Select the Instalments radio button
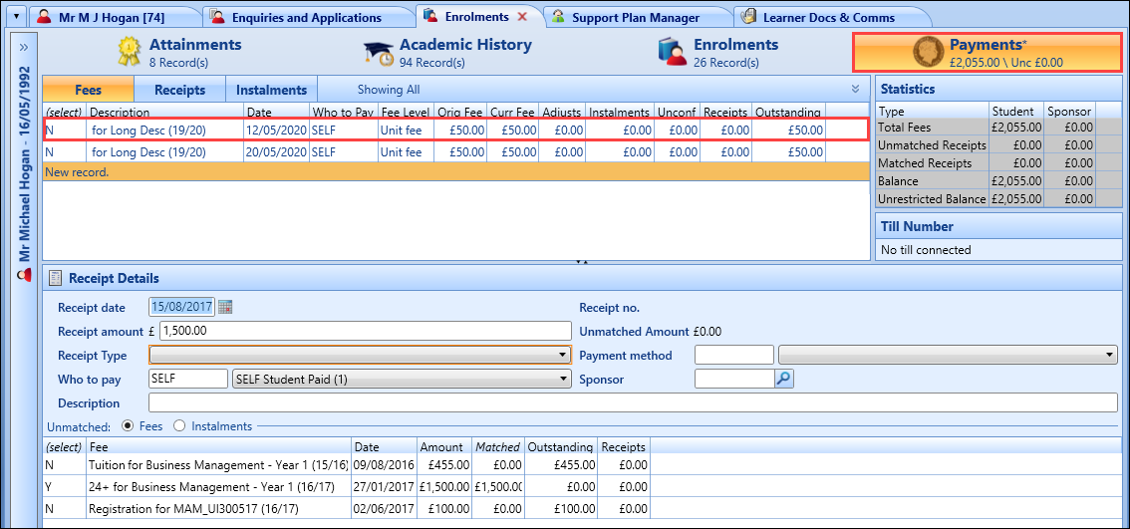The width and height of the screenshot is (1130, 529). click(179, 425)
